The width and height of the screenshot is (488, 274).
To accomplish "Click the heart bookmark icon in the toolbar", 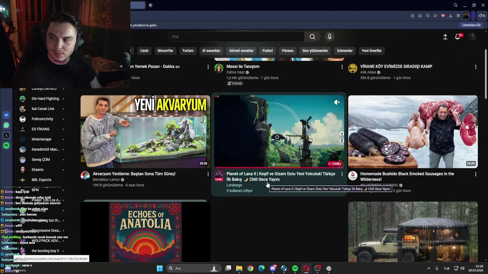I will pos(443,16).
